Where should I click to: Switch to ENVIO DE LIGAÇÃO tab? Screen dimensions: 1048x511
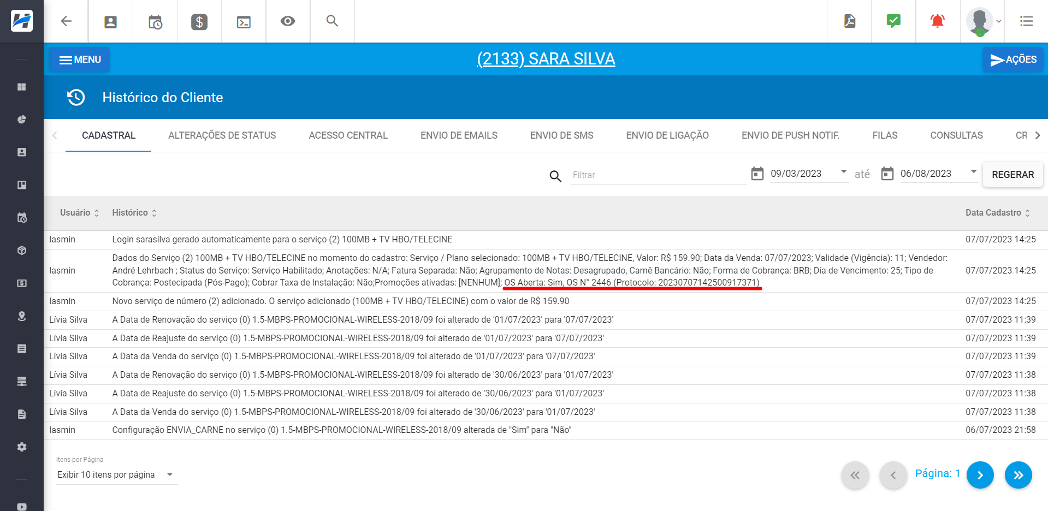(667, 135)
